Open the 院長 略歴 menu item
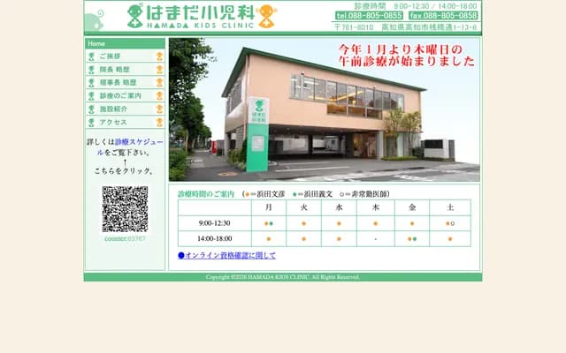The width and height of the screenshot is (566, 353). tap(125, 70)
